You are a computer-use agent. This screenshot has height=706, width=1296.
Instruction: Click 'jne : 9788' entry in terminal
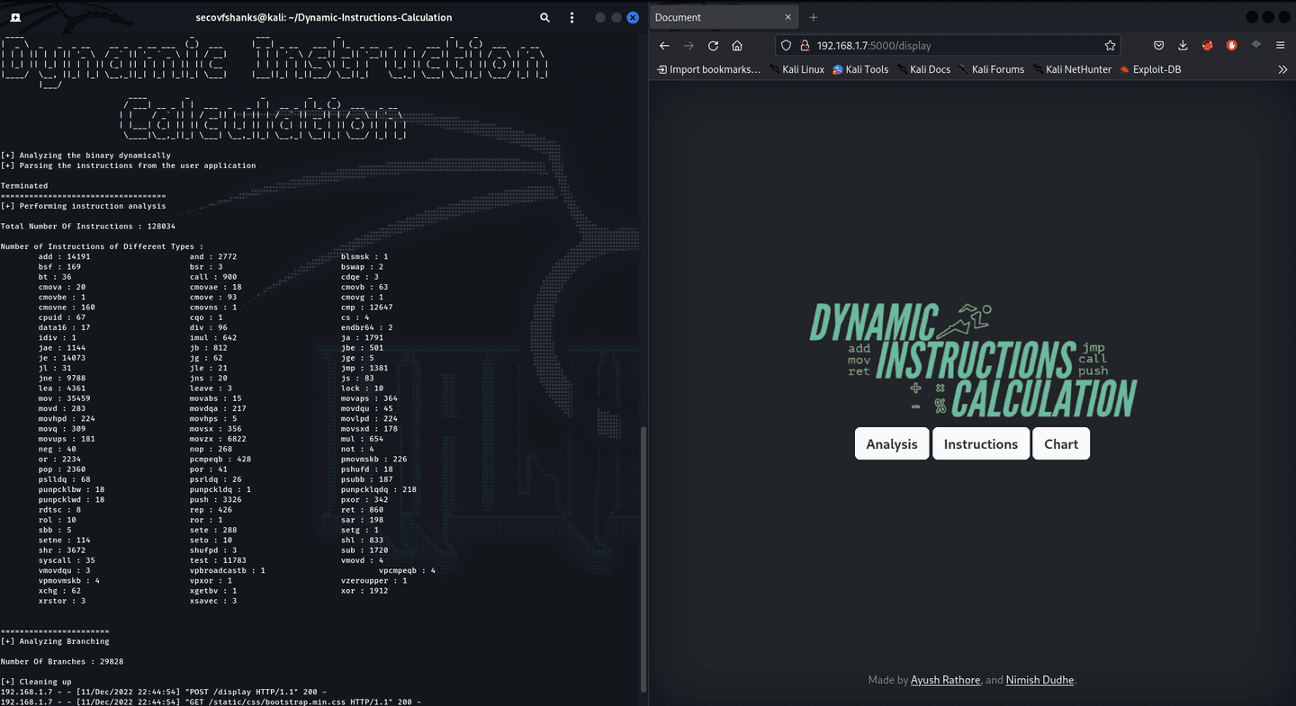(61, 379)
